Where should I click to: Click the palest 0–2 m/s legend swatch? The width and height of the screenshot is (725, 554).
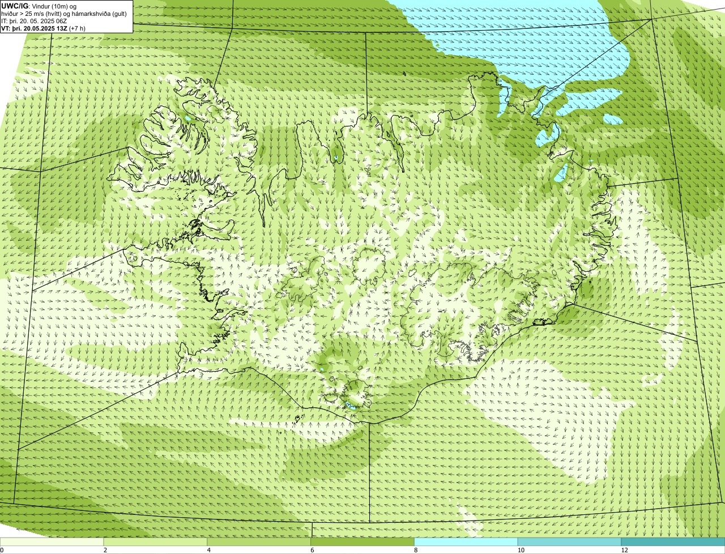pos(52,542)
